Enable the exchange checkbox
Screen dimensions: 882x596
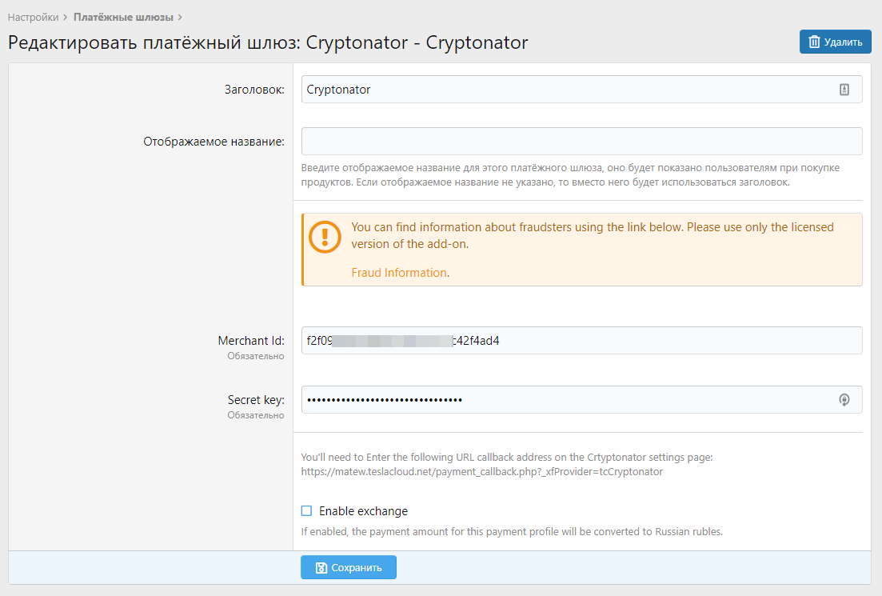coord(306,511)
